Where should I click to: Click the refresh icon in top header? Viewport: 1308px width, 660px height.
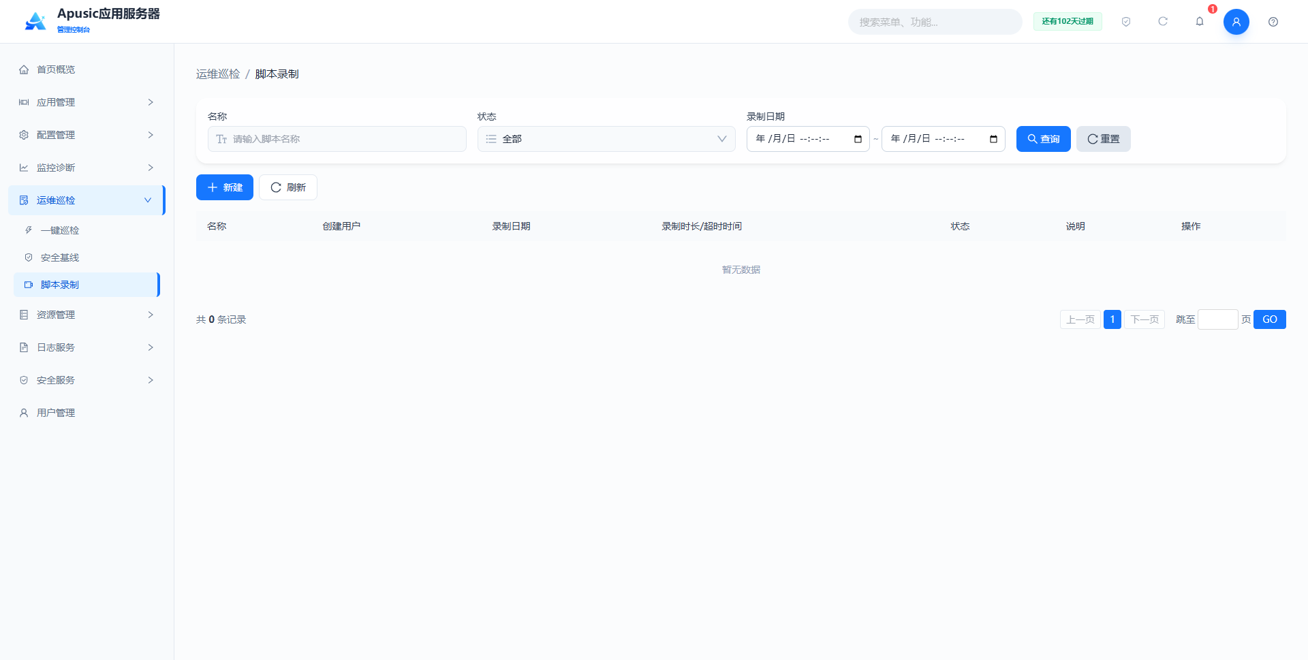[1163, 22]
